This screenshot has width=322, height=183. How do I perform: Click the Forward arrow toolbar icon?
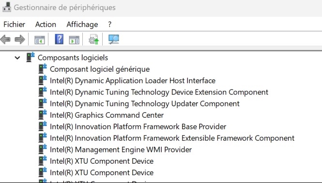tap(20, 39)
